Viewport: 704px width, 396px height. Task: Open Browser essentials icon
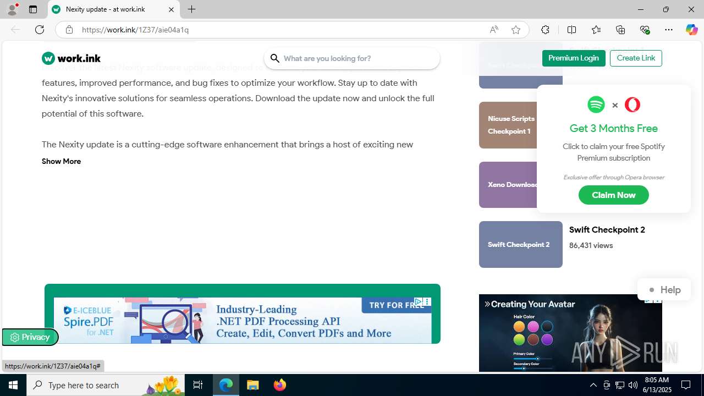[645, 30]
